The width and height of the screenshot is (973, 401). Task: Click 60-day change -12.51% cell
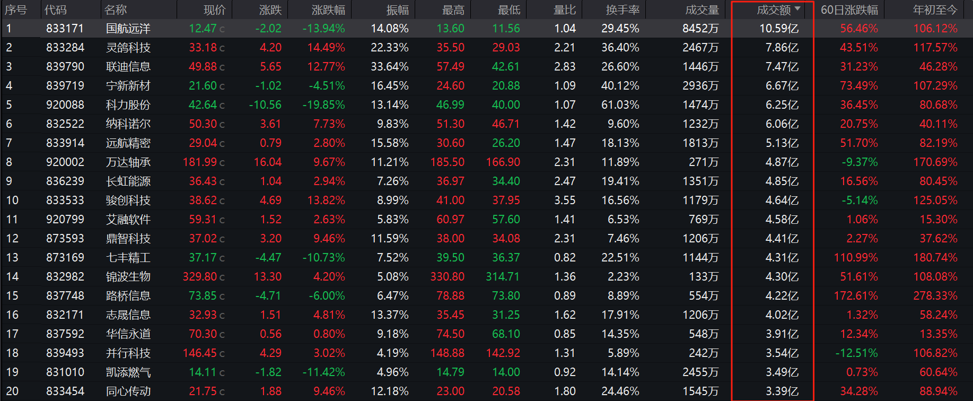pos(857,353)
